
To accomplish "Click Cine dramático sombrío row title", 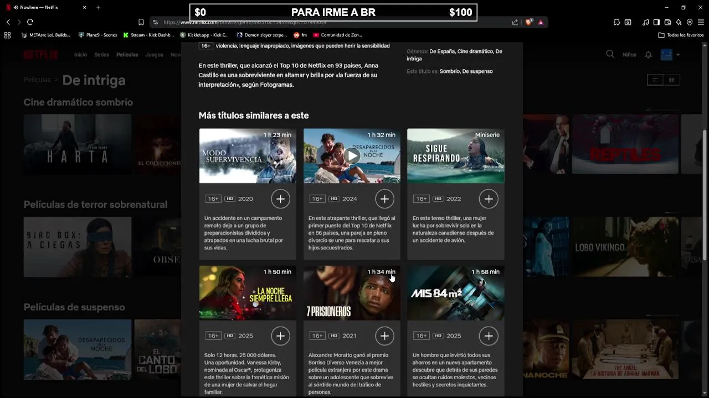I will (x=78, y=102).
